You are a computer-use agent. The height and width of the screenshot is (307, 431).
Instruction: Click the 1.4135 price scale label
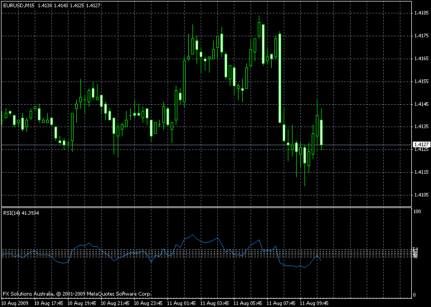(421, 127)
